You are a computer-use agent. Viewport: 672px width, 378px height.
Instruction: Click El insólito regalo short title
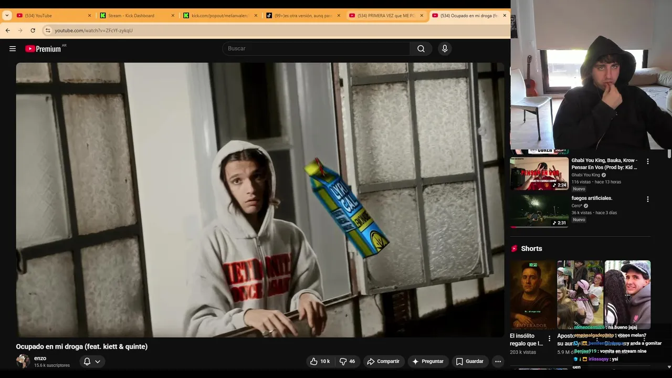coord(526,340)
